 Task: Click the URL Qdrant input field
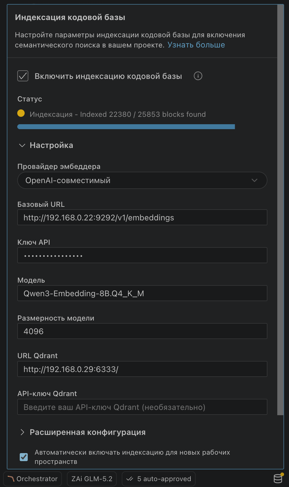coord(142,369)
